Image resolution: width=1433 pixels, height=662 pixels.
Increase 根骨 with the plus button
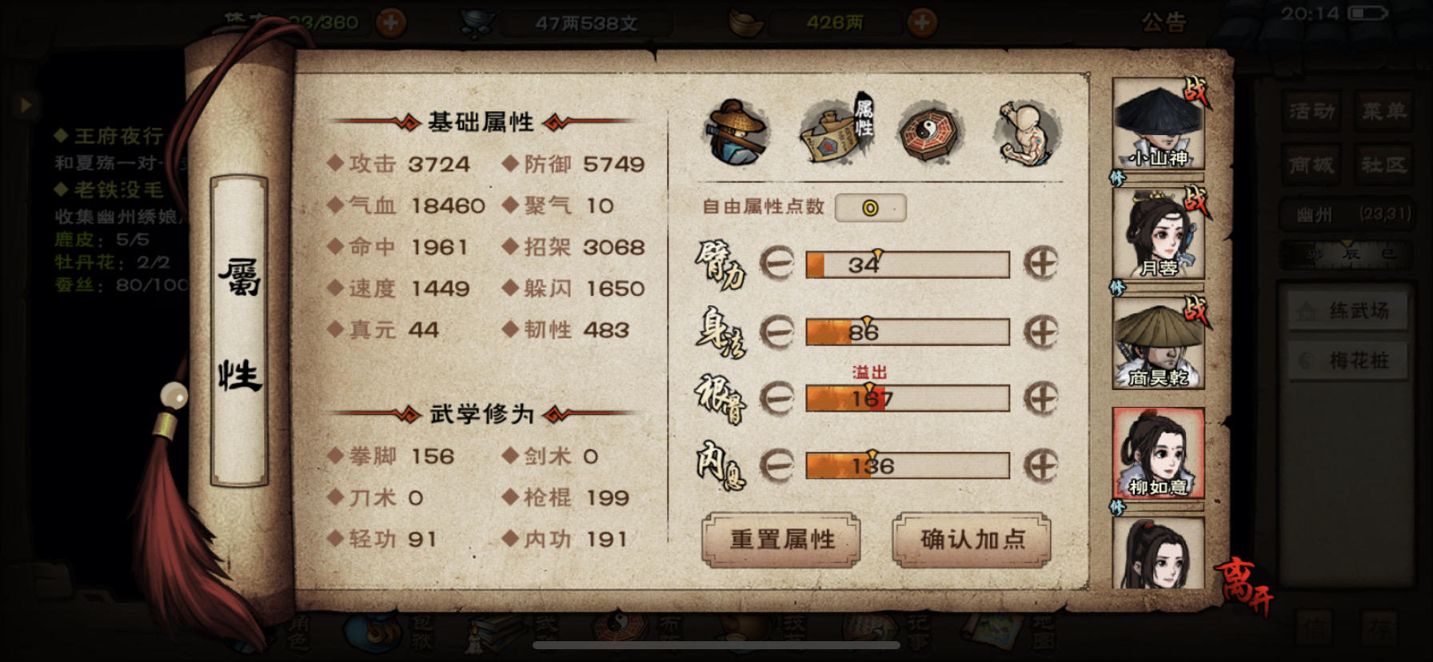(1041, 397)
